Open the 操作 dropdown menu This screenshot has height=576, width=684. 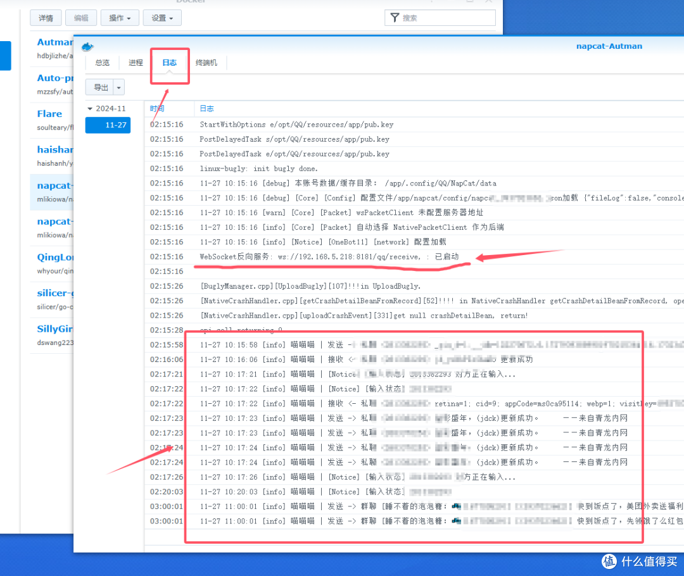pyautogui.click(x=120, y=18)
